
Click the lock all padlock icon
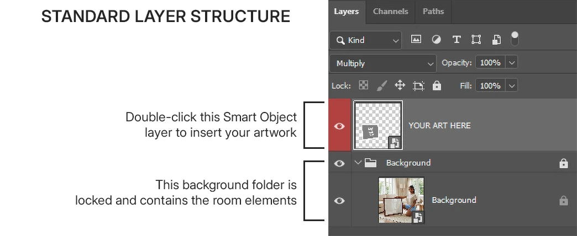pyautogui.click(x=437, y=85)
